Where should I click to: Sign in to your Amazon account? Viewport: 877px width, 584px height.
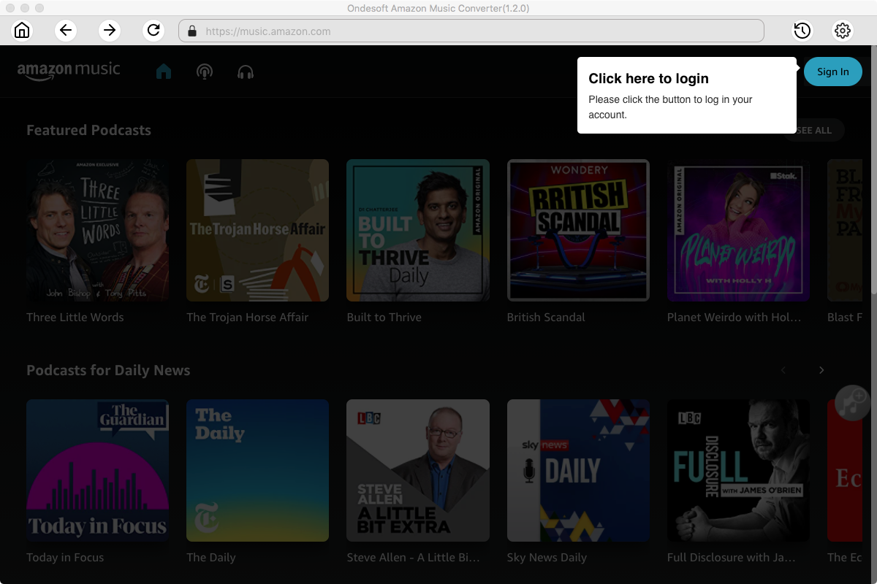[833, 72]
